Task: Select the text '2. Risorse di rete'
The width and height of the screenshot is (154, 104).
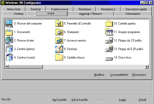Action: 24,40
